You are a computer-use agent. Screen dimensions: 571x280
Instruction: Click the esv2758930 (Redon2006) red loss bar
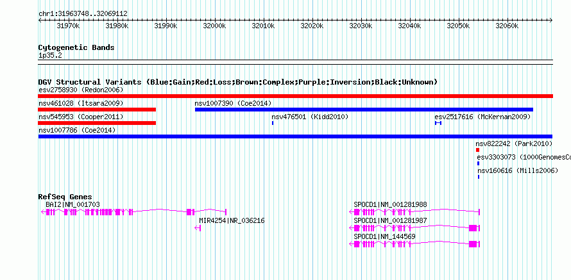click(295, 96)
